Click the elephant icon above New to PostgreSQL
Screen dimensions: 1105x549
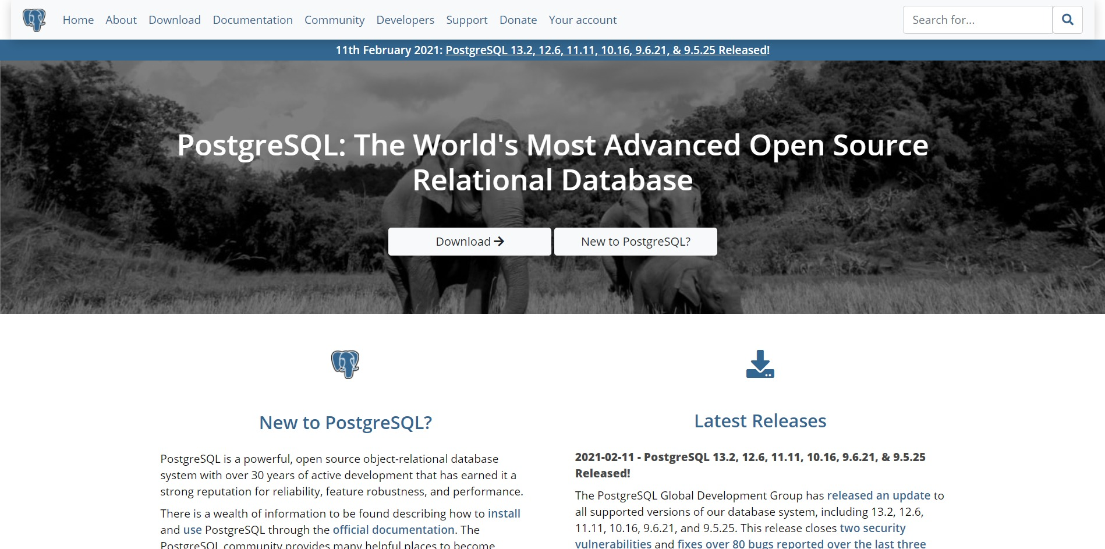tap(345, 364)
